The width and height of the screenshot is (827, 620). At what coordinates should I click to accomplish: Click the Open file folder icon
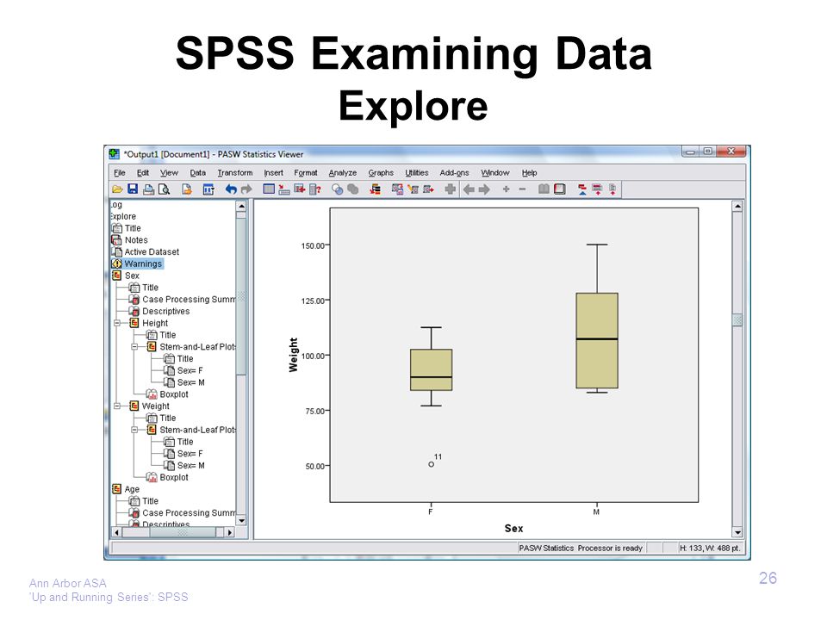117,189
